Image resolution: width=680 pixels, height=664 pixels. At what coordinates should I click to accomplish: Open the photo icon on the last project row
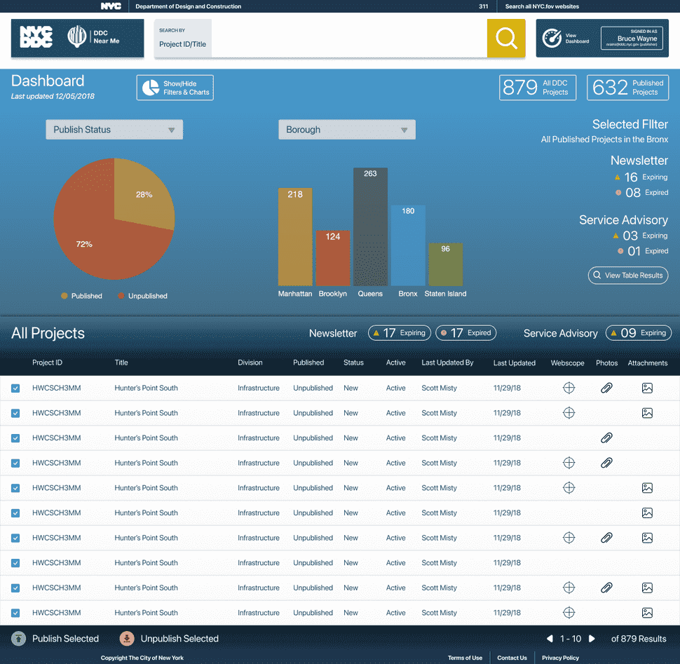(647, 612)
